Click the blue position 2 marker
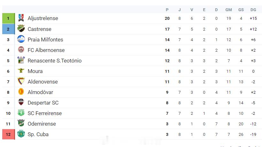The height and width of the screenshot is (147, 262). click(8, 29)
